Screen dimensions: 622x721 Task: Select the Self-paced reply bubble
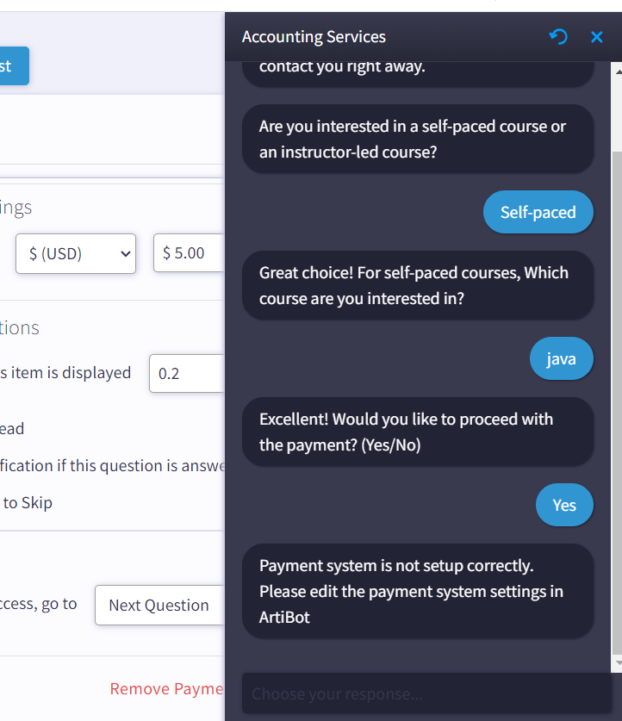[x=538, y=212]
